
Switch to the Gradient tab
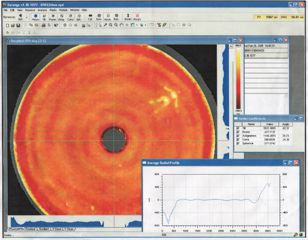(44, 229)
